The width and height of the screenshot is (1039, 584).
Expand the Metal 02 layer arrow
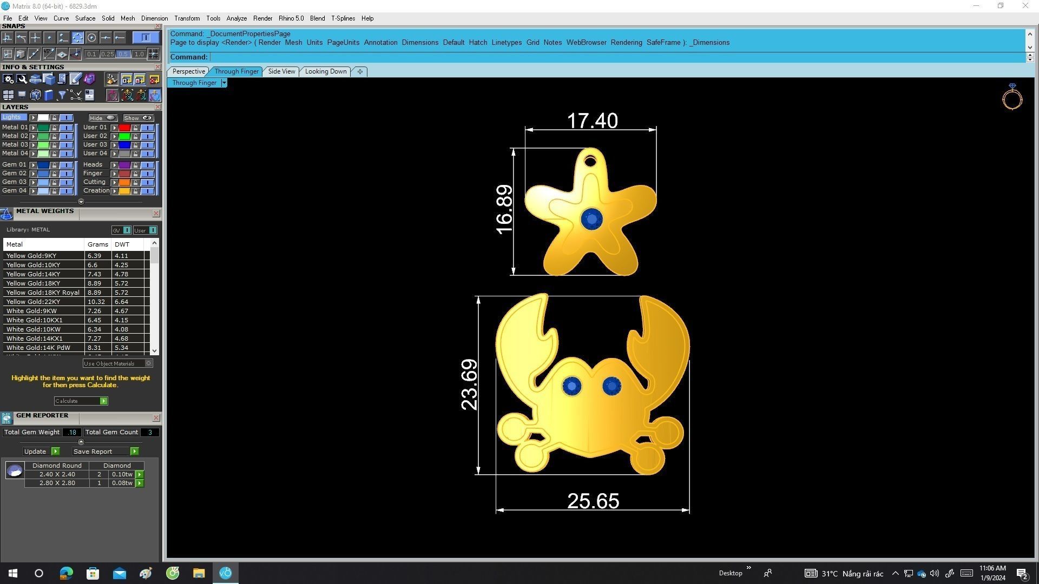tap(33, 136)
